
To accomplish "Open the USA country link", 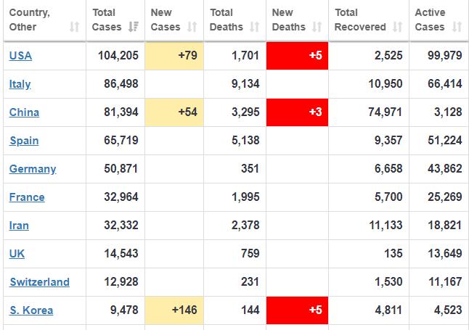I will [20, 56].
